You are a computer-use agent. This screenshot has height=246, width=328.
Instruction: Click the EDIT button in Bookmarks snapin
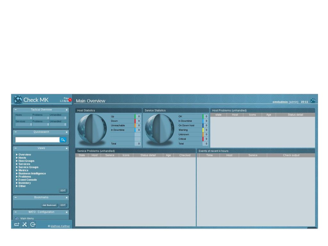point(63,205)
